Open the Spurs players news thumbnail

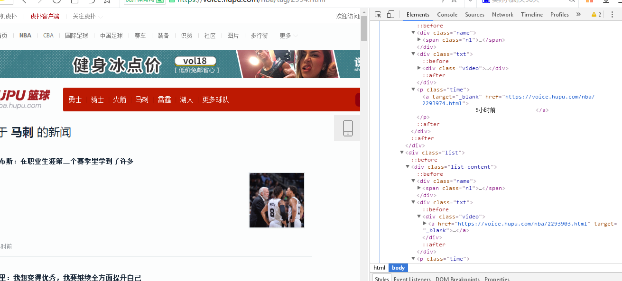[x=277, y=200]
